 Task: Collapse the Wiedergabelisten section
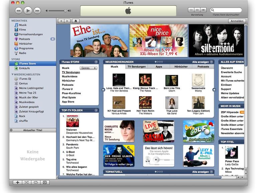tap(12, 74)
